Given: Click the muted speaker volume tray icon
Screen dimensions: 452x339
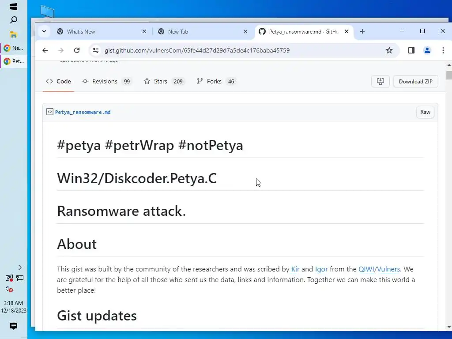Looking at the screenshot, I should coord(9,289).
